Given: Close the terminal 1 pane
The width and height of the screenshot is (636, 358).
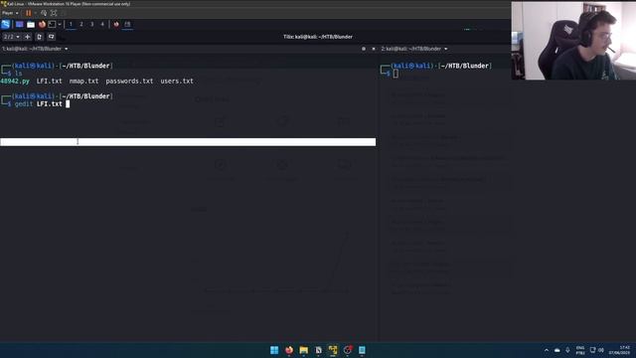Looking at the screenshot, I should pos(374,49).
